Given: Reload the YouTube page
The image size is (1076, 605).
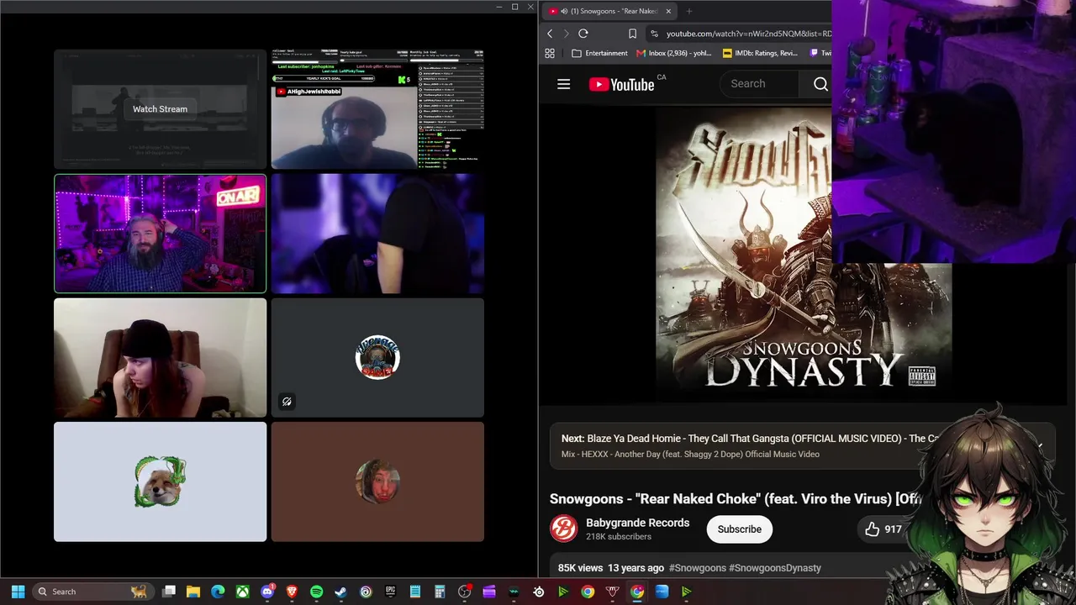Looking at the screenshot, I should pos(583,34).
